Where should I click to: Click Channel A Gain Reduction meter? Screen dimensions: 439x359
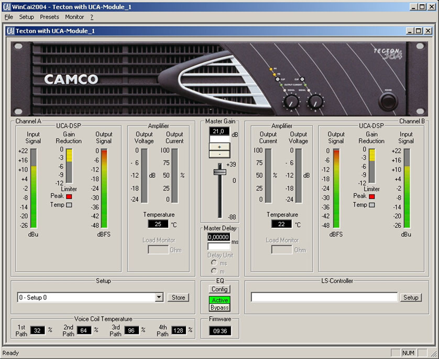pyautogui.click(x=69, y=166)
